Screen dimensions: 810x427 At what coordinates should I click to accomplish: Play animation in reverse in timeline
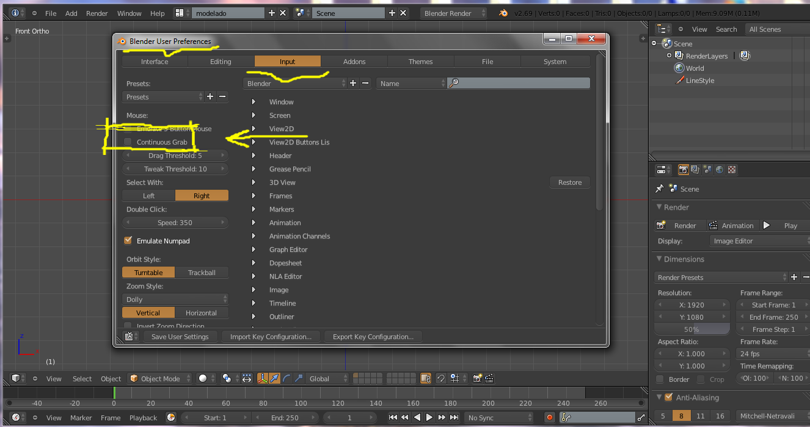pyautogui.click(x=417, y=418)
